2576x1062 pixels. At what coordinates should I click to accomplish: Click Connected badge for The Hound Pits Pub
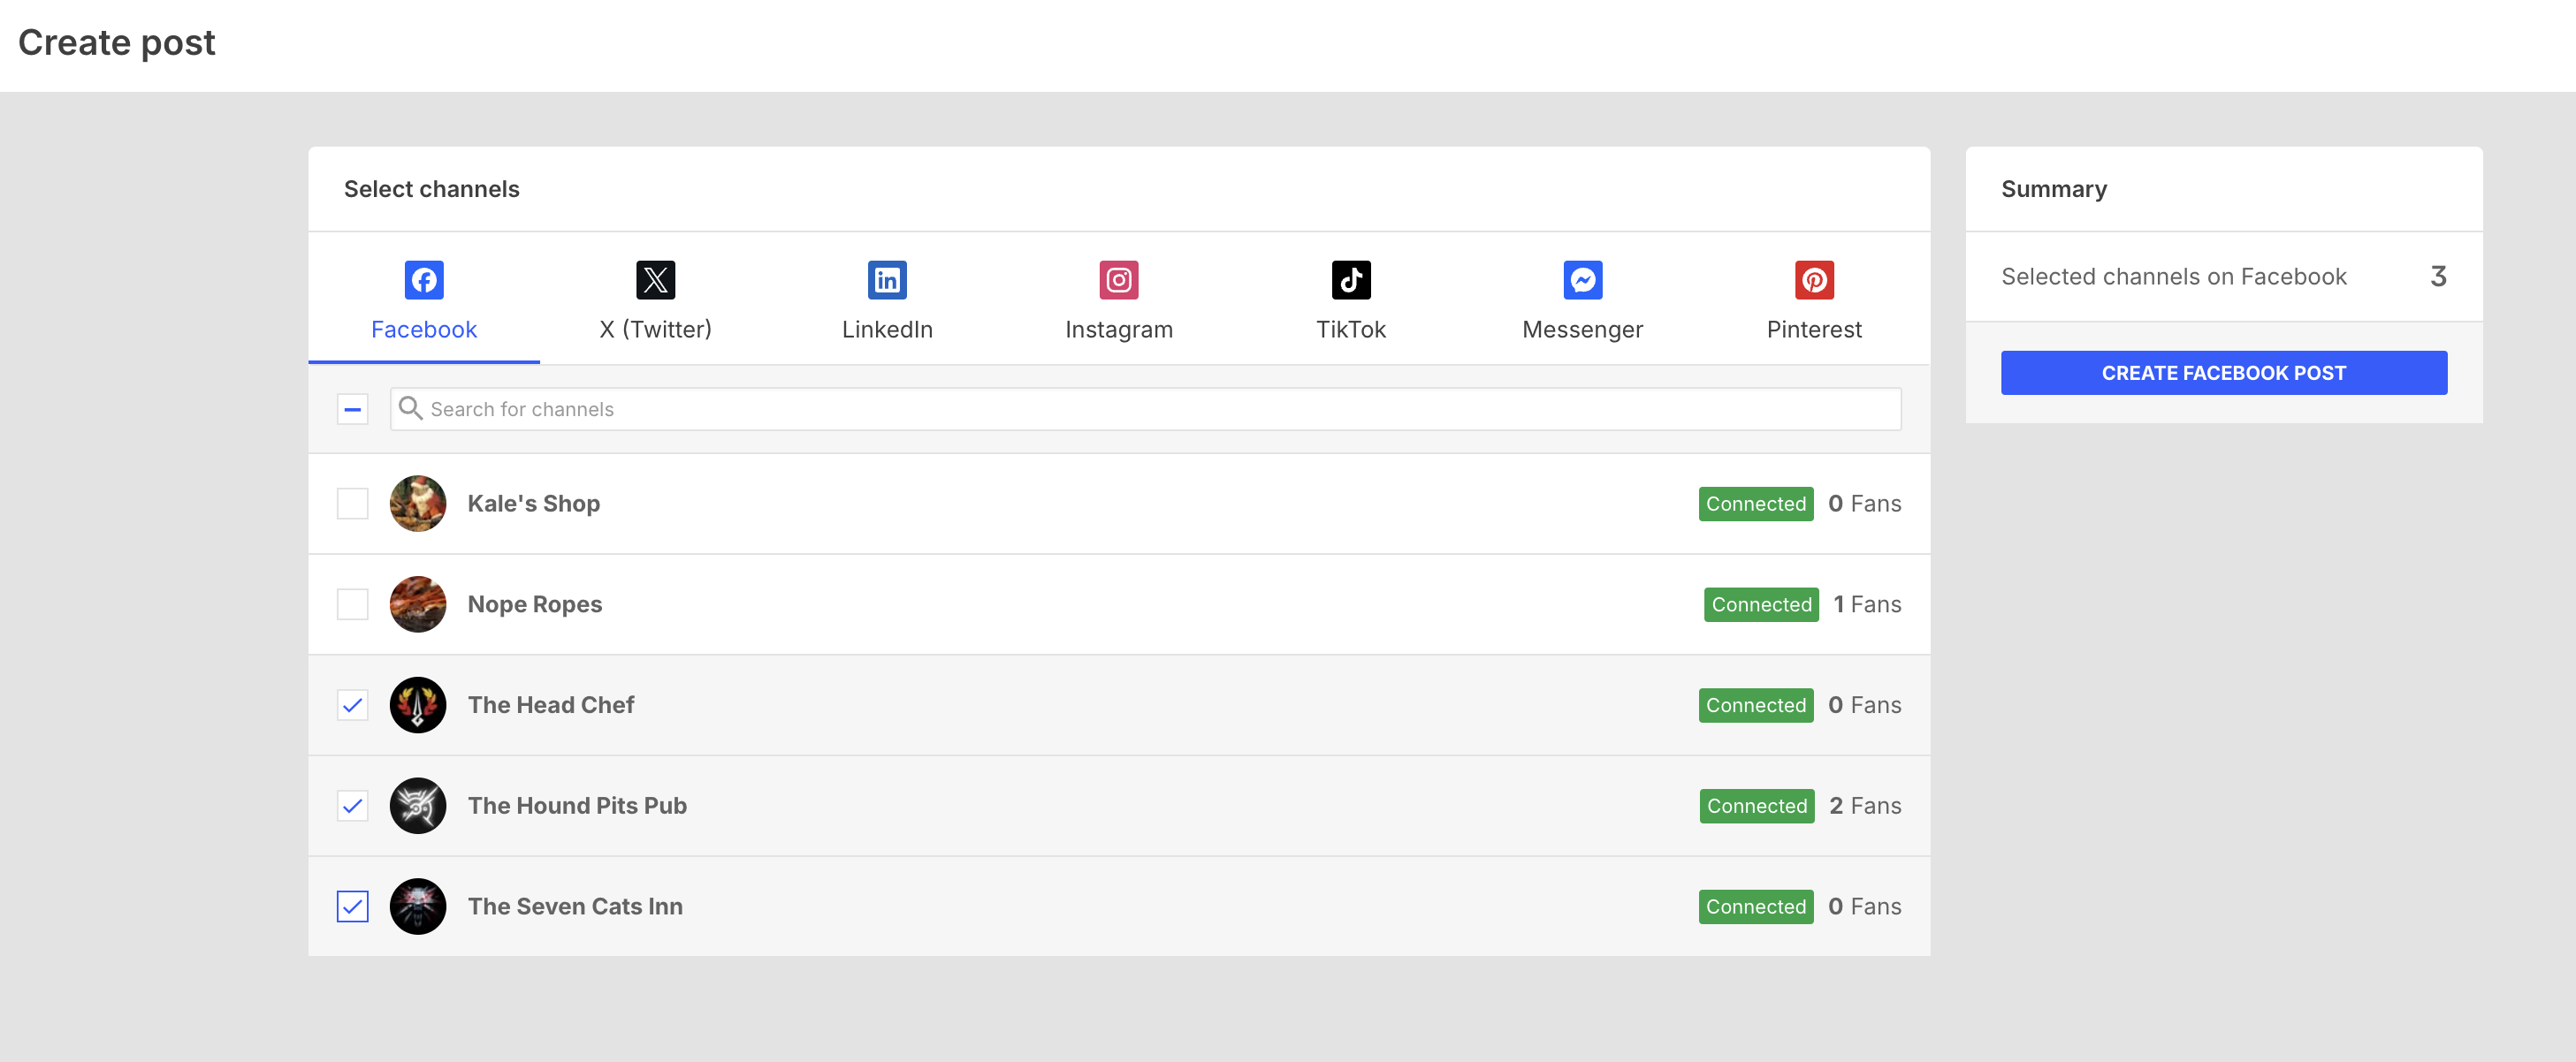(x=1757, y=805)
